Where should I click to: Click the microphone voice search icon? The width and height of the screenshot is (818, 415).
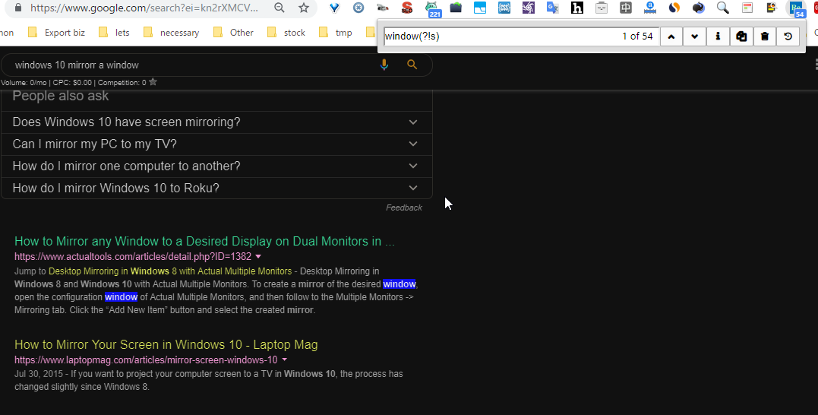coord(384,65)
